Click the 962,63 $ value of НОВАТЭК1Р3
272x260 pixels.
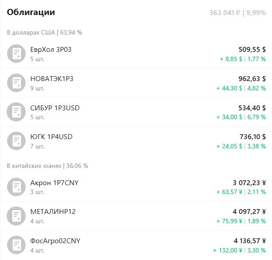(x=252, y=79)
